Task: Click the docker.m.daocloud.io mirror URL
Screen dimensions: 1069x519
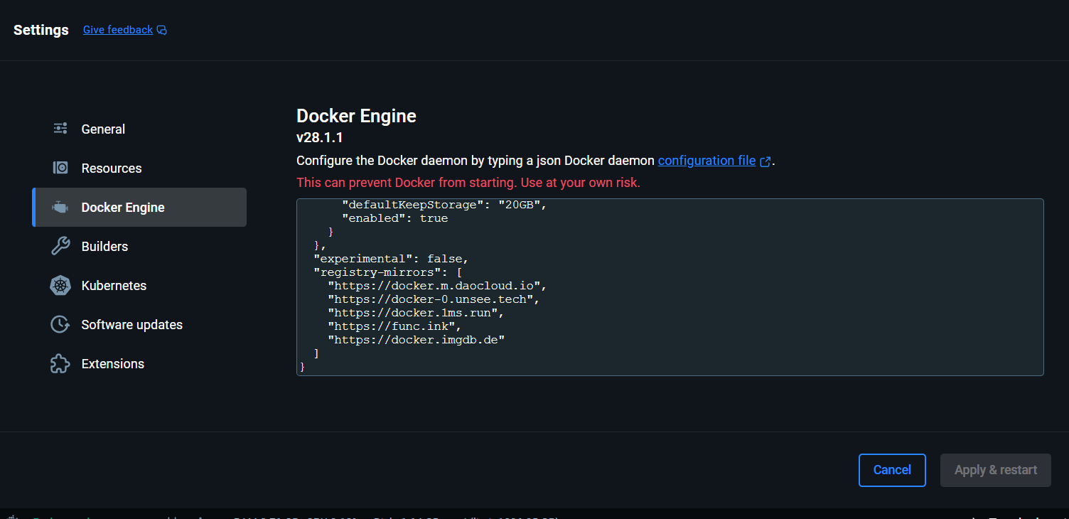Action: pyautogui.click(x=436, y=286)
